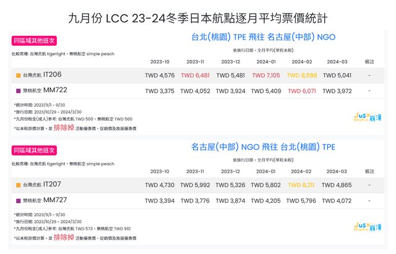Click flight number MM727

[x=54, y=200]
